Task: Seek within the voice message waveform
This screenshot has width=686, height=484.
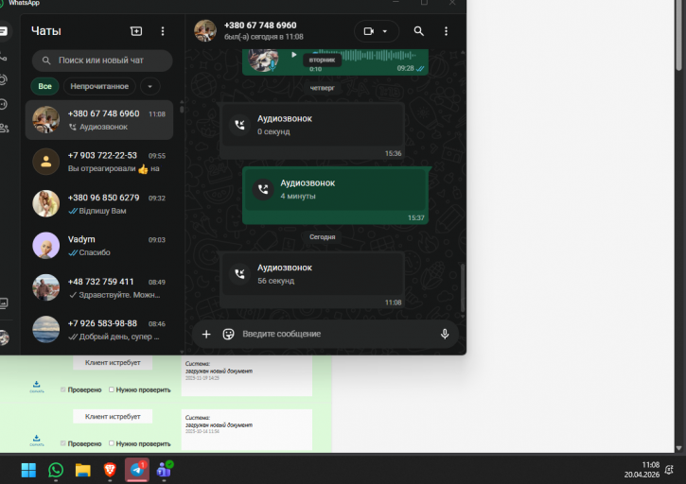Action: point(364,55)
